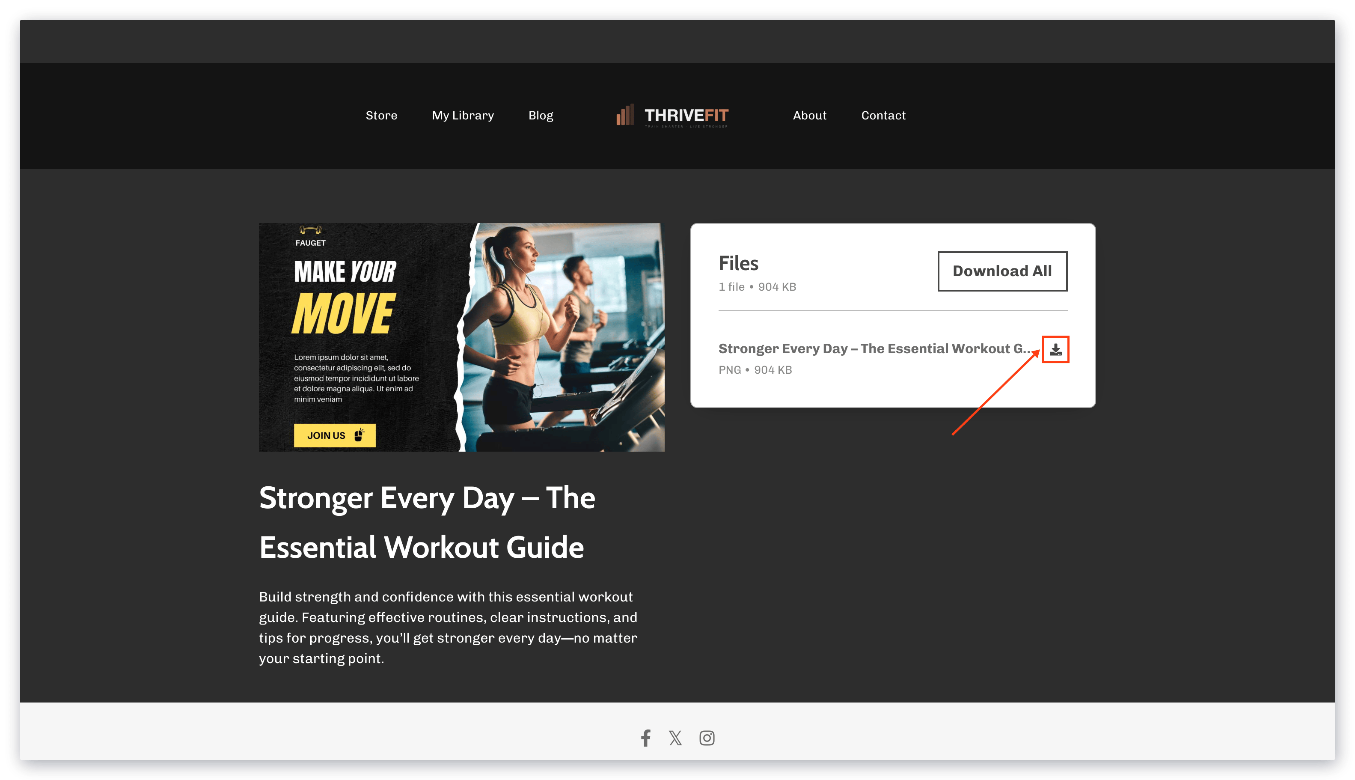Open the X (Twitter) social link
This screenshot has height=780, width=1355.
coord(675,738)
